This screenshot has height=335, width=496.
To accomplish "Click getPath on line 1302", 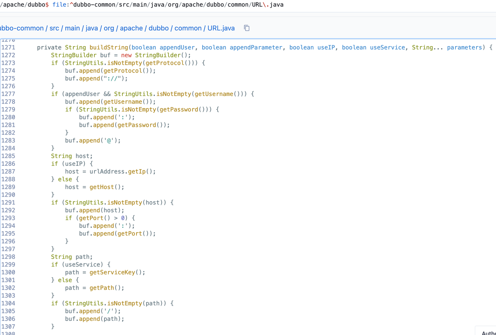I will [x=102, y=288].
